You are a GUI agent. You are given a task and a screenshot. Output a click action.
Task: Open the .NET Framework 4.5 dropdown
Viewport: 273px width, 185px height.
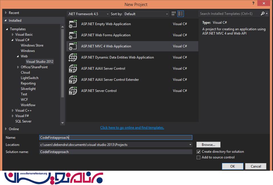(88, 14)
